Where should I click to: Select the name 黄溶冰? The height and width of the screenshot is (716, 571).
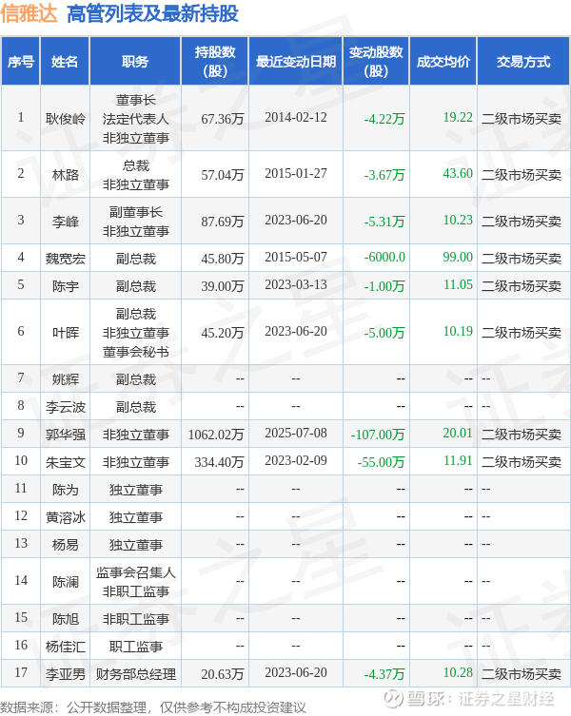(x=66, y=517)
